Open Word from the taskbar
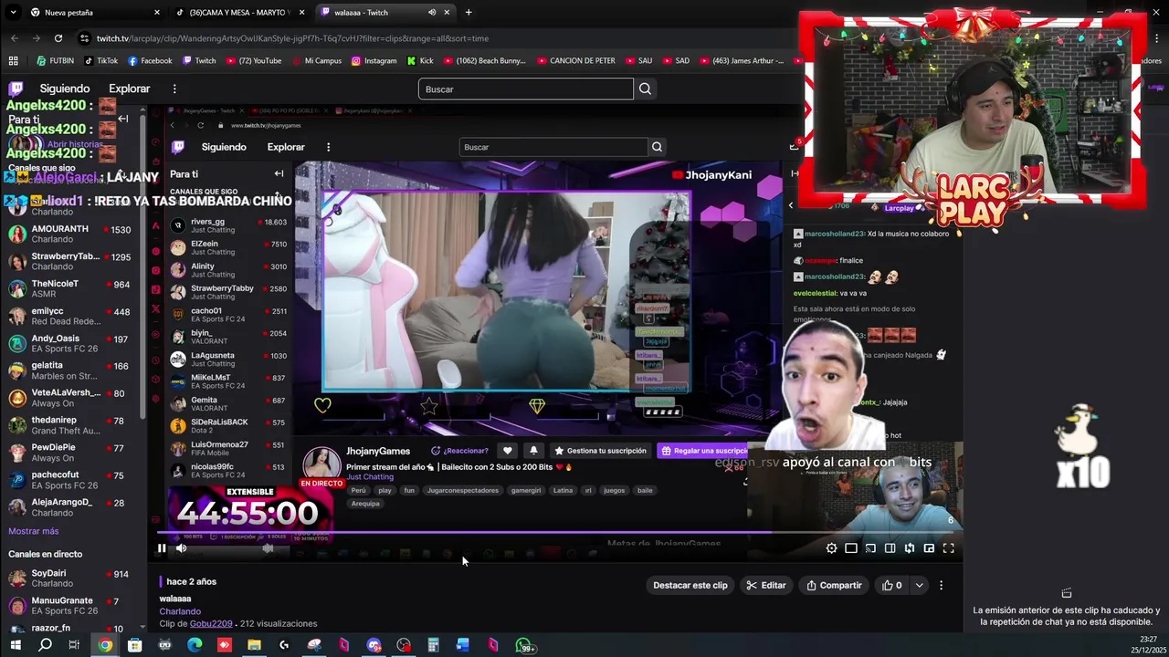This screenshot has height=657, width=1169. [463, 645]
